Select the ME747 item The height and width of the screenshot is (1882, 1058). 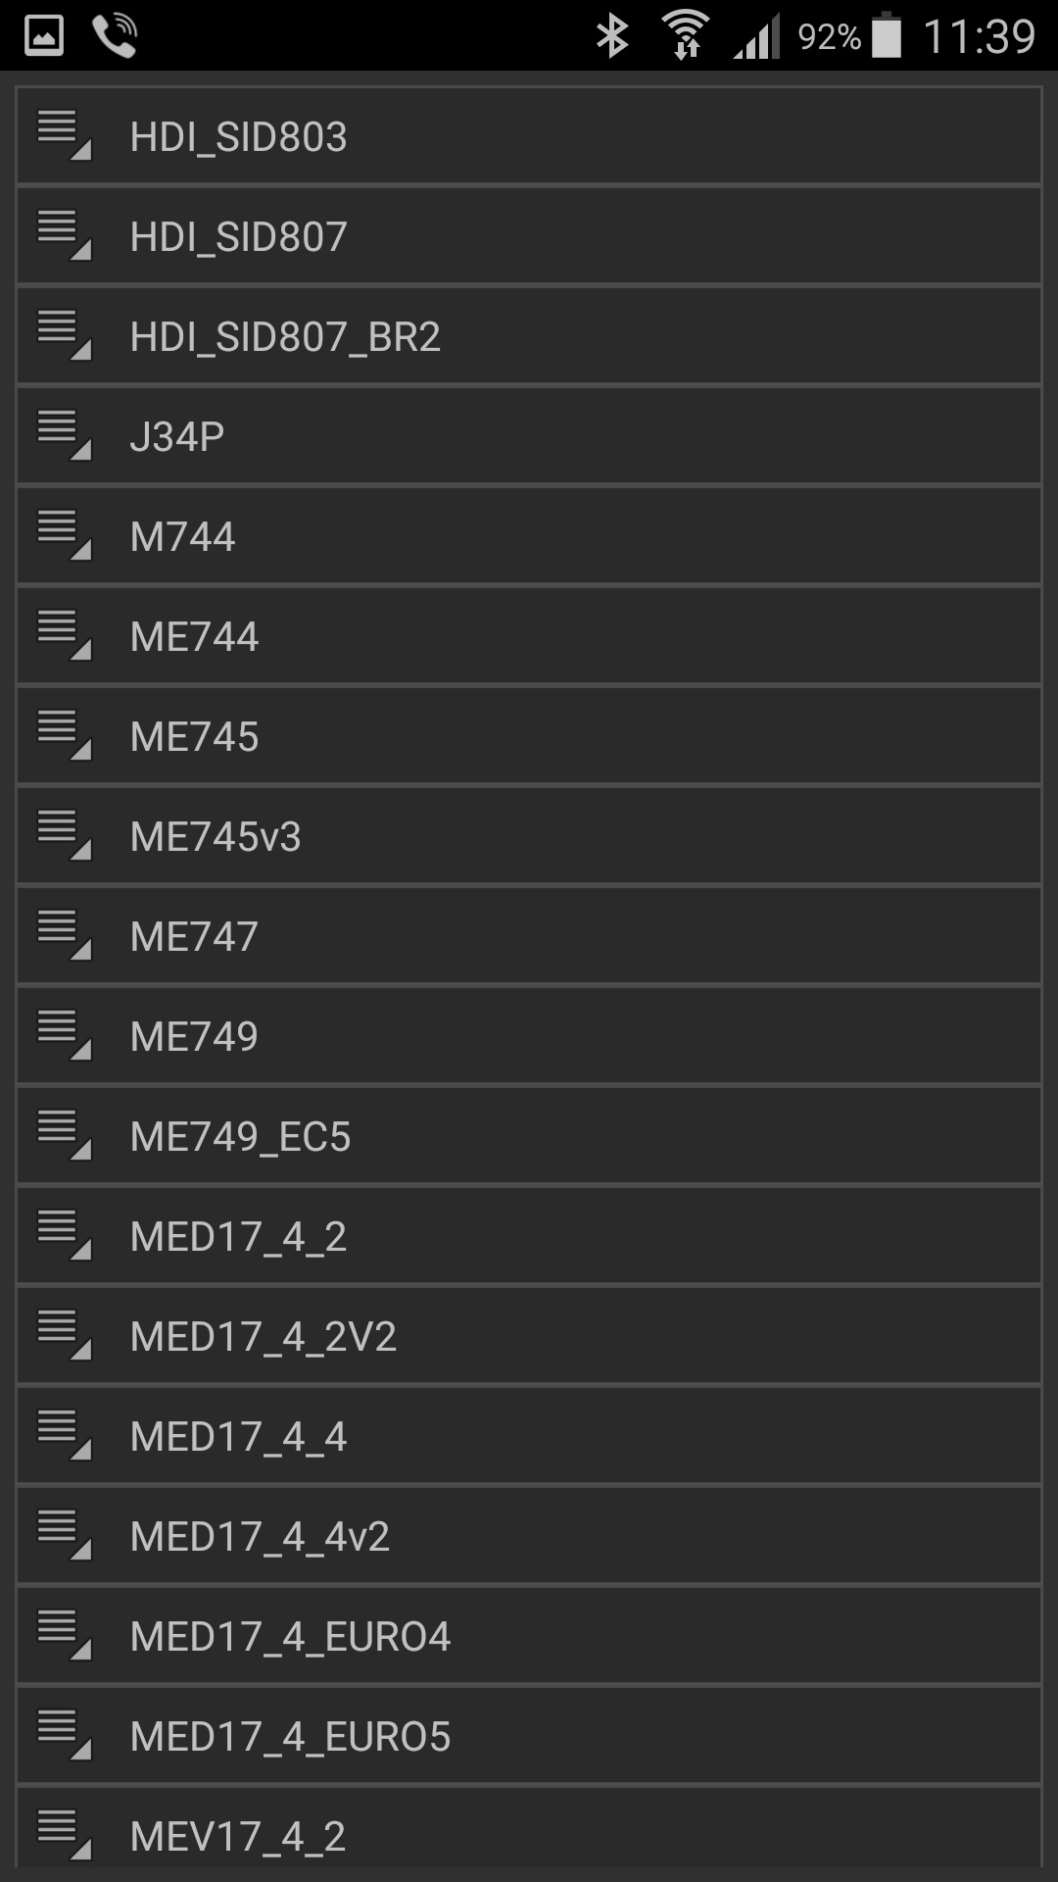coord(529,936)
